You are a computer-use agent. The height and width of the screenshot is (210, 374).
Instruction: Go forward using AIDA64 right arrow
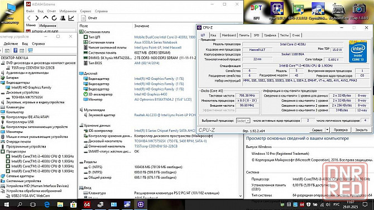[37, 18]
